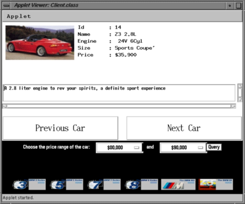Image resolution: width=245 pixels, height=204 pixels.
Task: Click the horizontal scrollbar right arrow
Action: tap(233, 106)
